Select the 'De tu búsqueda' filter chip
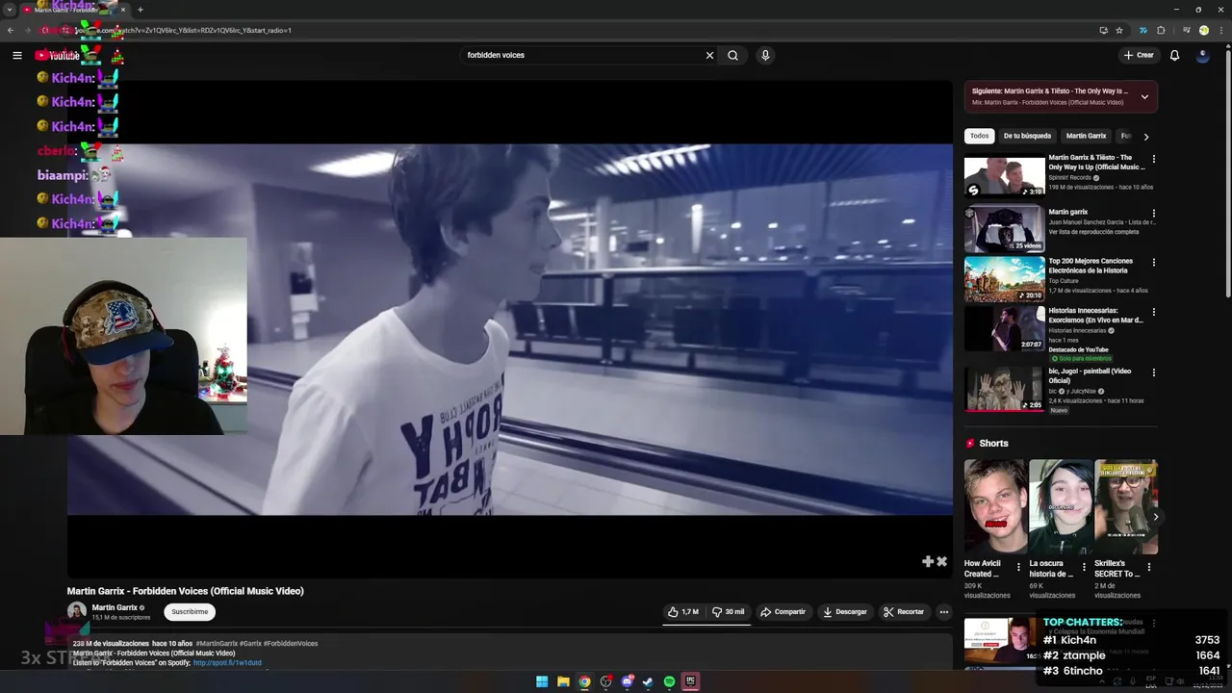1232x693 pixels. point(1027,136)
